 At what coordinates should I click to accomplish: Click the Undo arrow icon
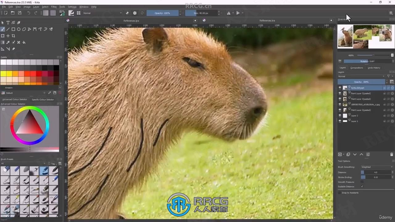pyautogui.click(x=29, y=13)
